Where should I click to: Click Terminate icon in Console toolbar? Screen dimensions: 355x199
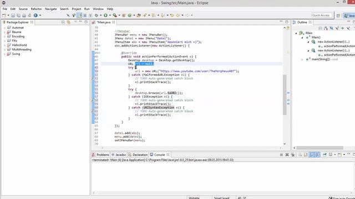pyautogui.click(x=281, y=155)
